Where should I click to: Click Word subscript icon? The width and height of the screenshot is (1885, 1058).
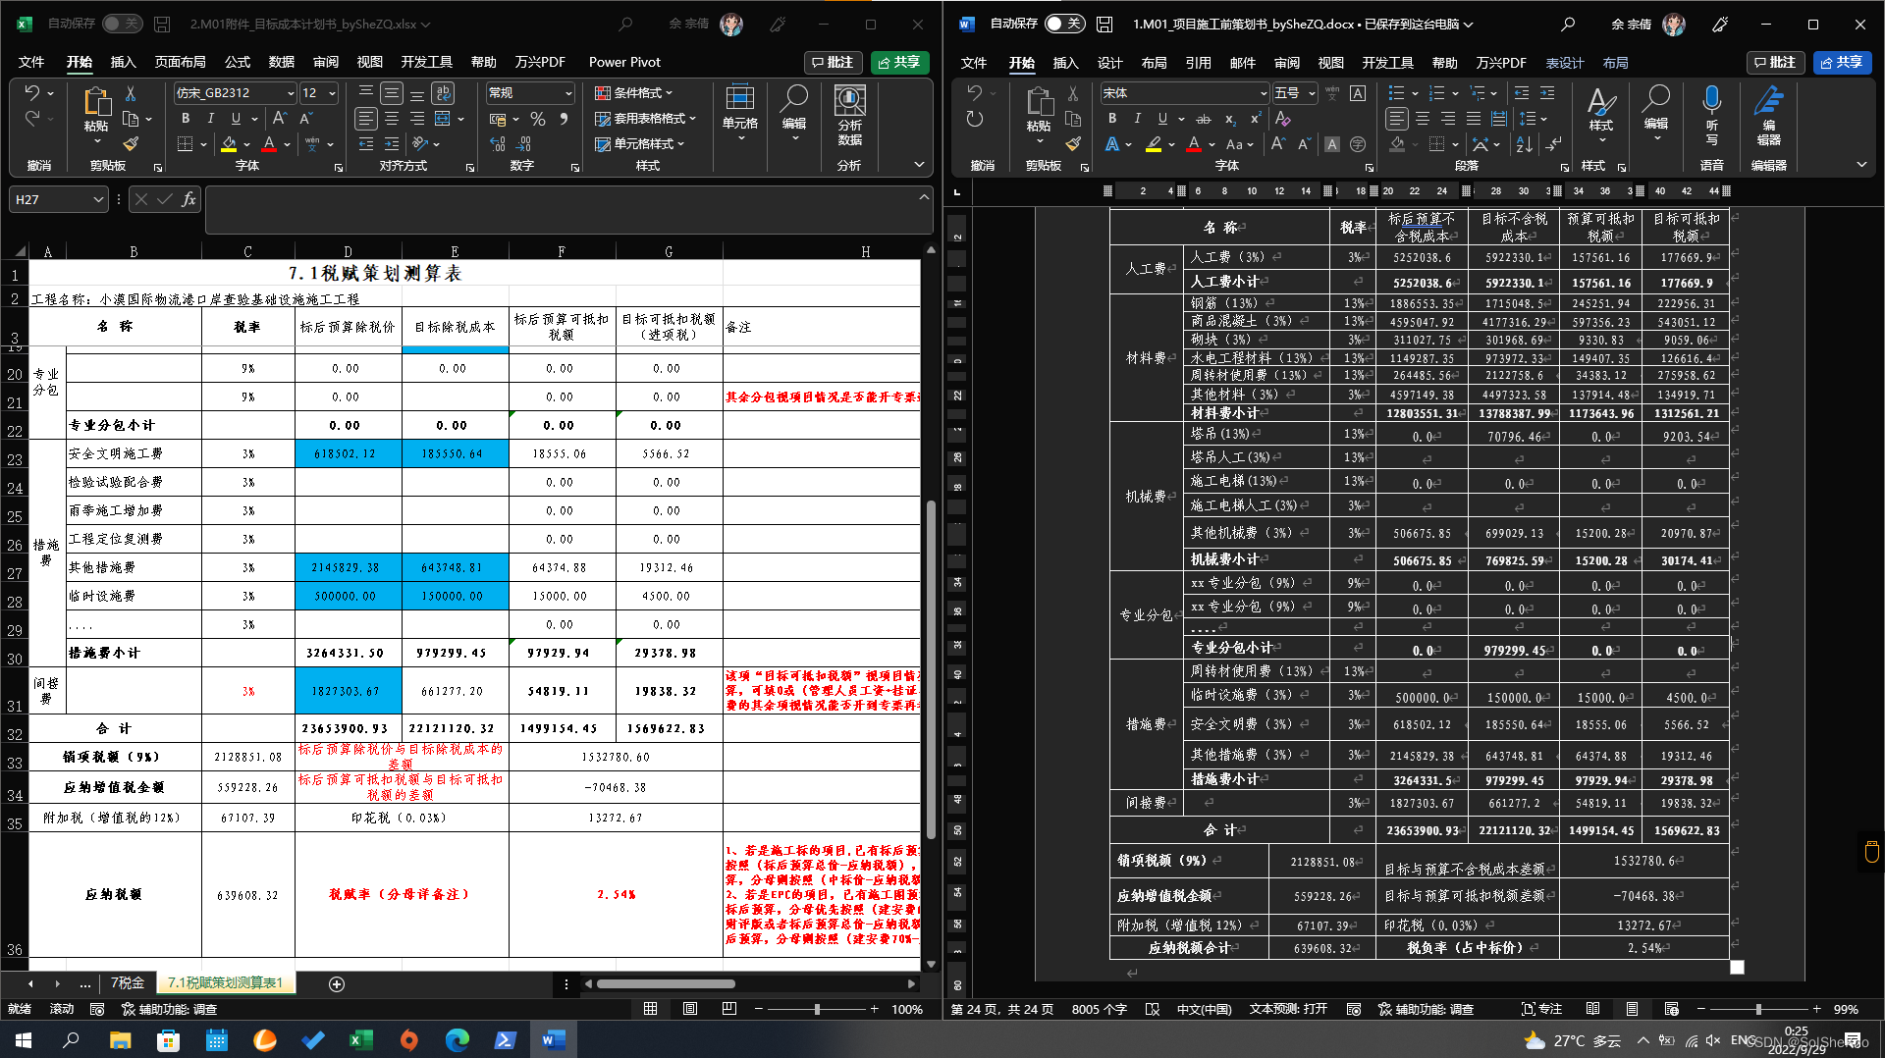pos(1230,119)
